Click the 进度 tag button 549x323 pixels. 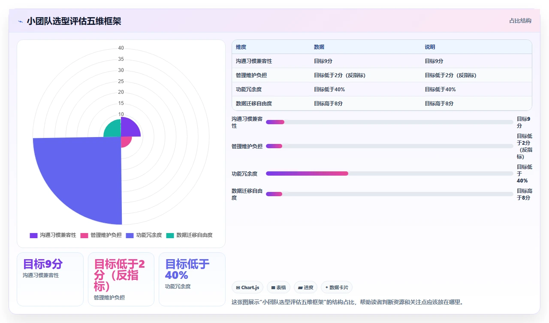pos(305,287)
